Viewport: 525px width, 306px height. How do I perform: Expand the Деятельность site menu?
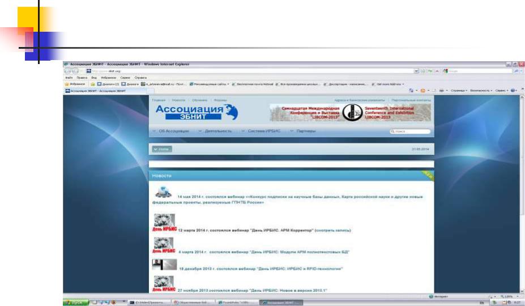[x=215, y=131]
